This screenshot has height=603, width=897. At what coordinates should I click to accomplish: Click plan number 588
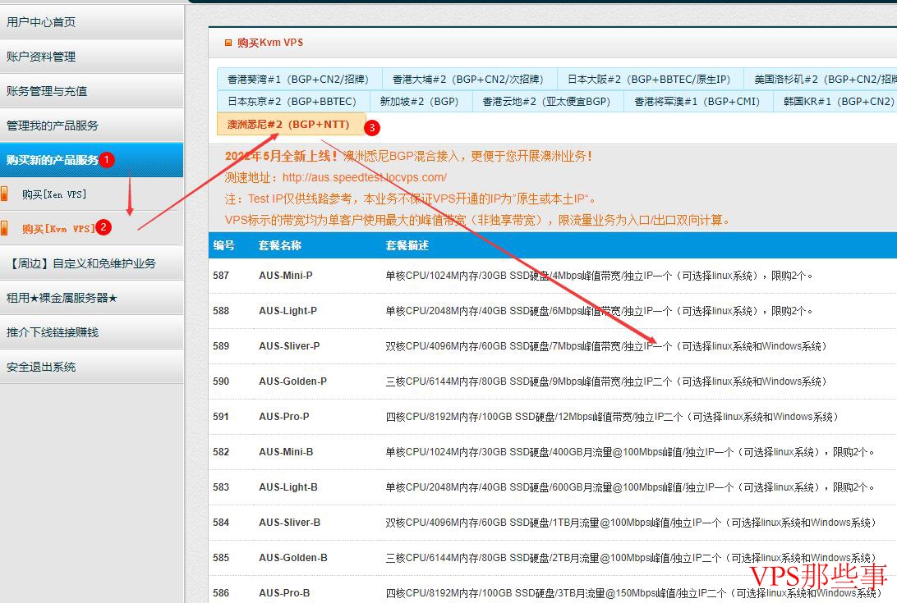(x=221, y=311)
